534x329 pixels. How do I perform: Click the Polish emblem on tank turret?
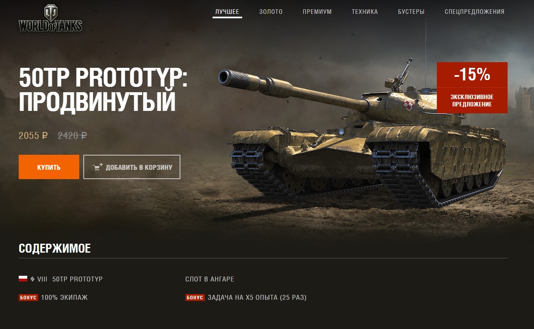click(x=407, y=106)
